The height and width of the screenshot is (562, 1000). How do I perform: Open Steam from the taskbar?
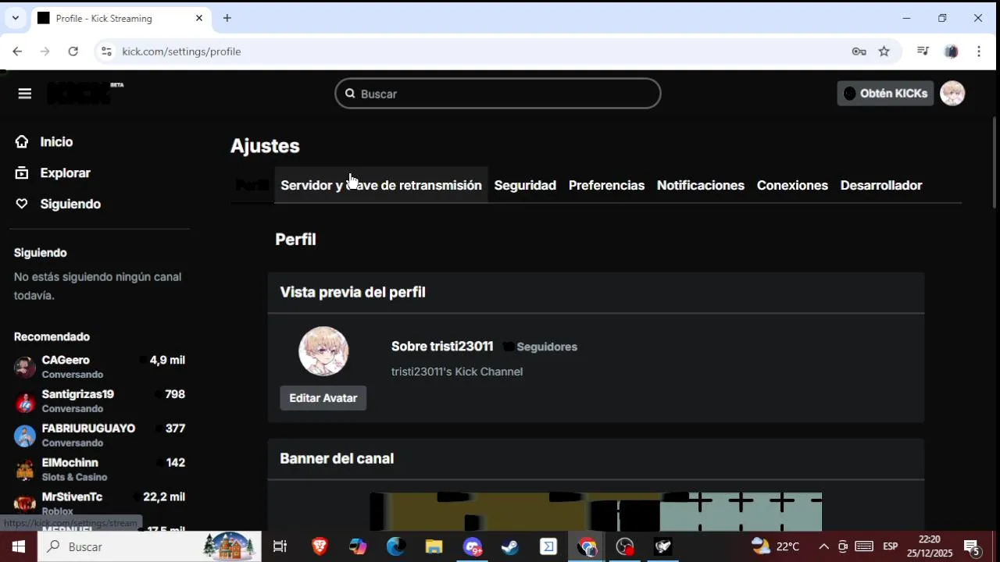point(510,546)
